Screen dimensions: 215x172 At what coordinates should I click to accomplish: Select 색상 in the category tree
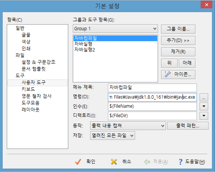[x=26, y=42]
